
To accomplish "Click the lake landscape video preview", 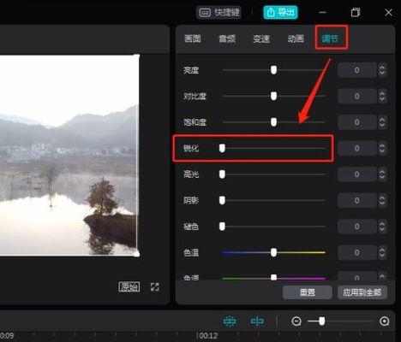I will coord(69,156).
